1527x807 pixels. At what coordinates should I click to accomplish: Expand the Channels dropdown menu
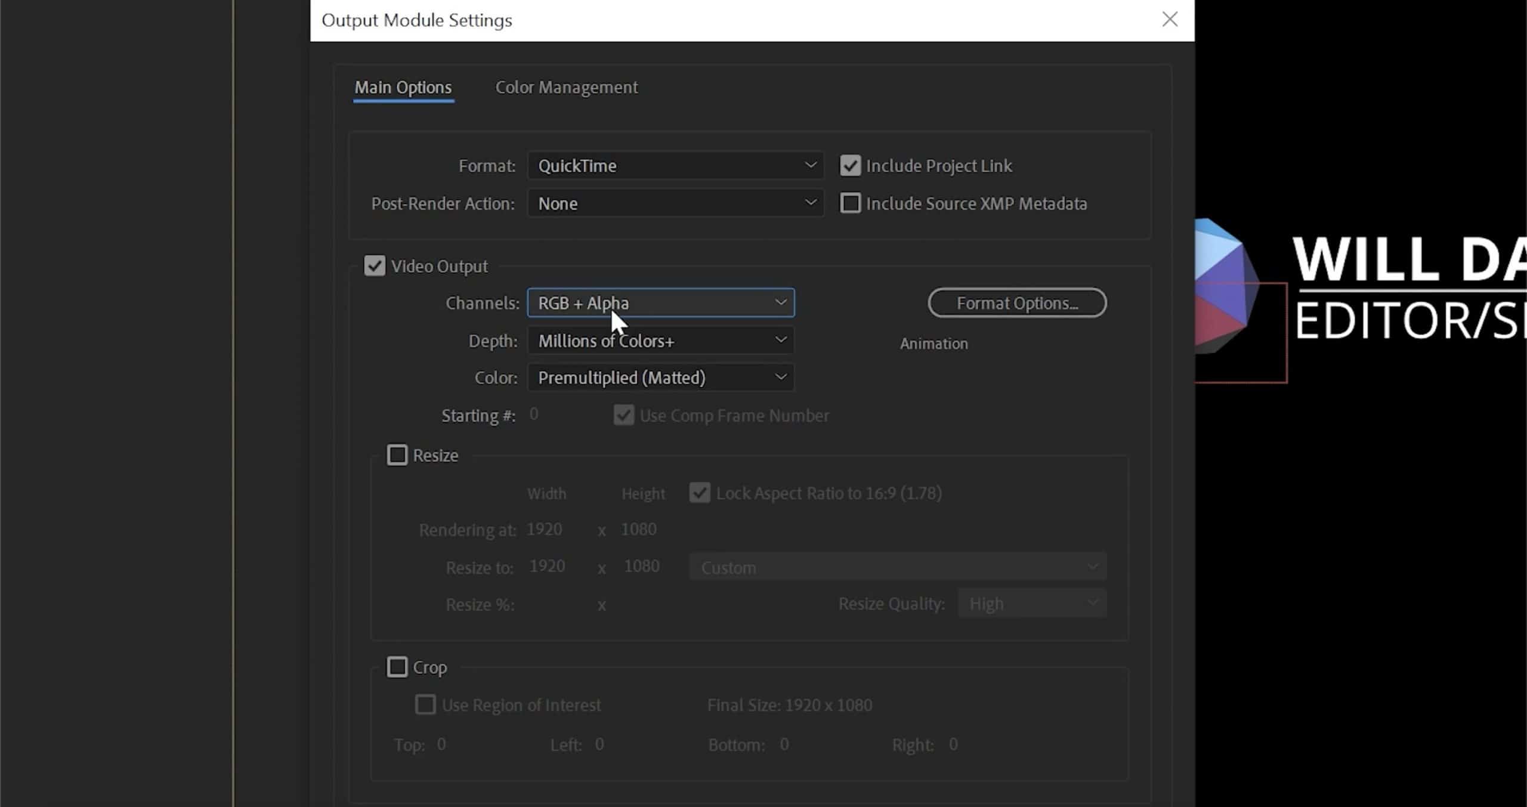click(x=662, y=302)
